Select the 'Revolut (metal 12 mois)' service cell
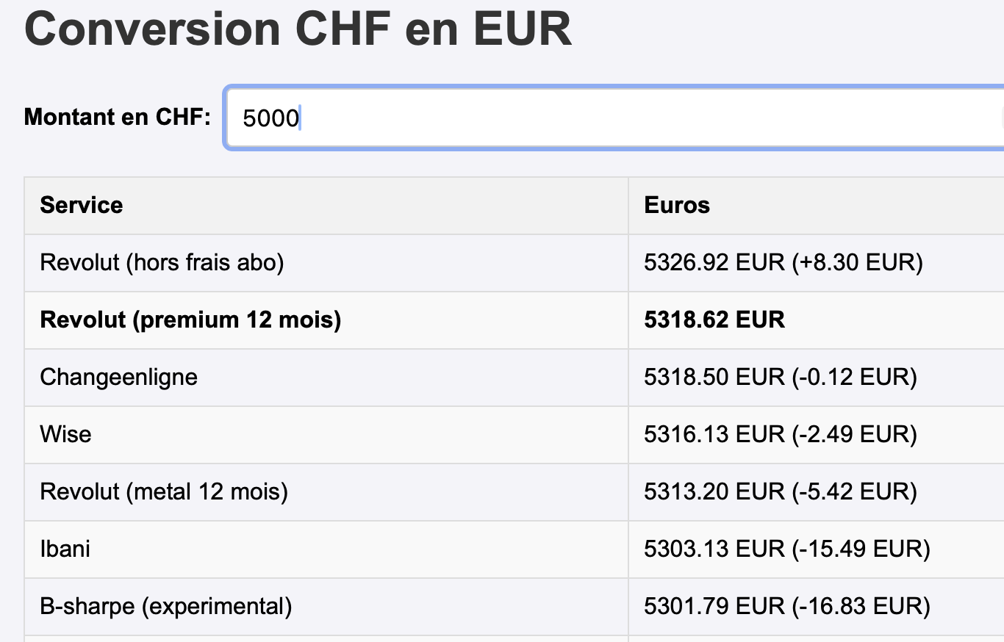 [164, 491]
